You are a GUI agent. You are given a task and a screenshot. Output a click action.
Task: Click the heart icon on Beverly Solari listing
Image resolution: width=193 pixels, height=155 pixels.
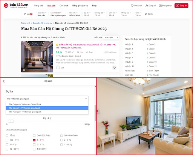tap(114, 68)
